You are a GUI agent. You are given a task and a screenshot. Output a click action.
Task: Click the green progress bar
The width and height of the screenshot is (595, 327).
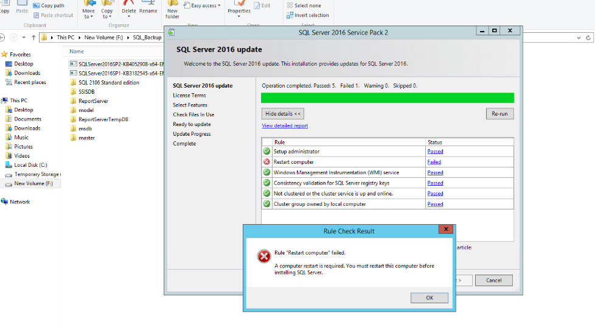pyautogui.click(x=388, y=97)
